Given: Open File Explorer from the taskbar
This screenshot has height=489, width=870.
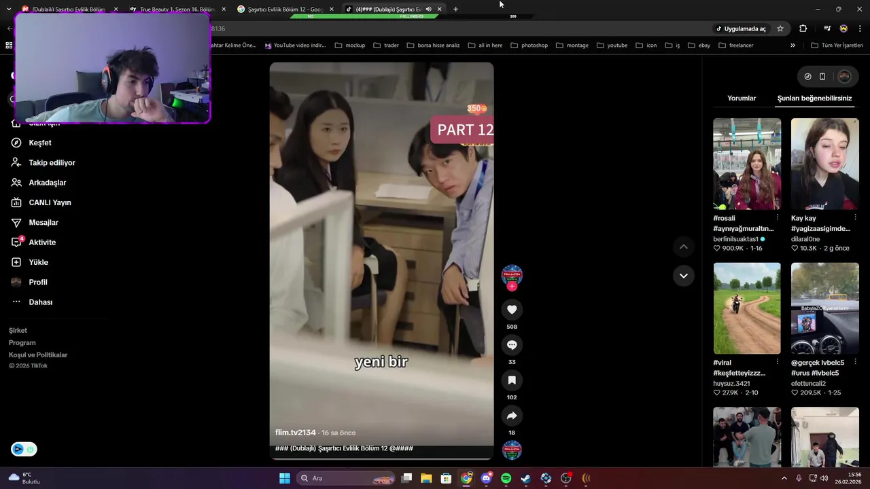Looking at the screenshot, I should (426, 478).
